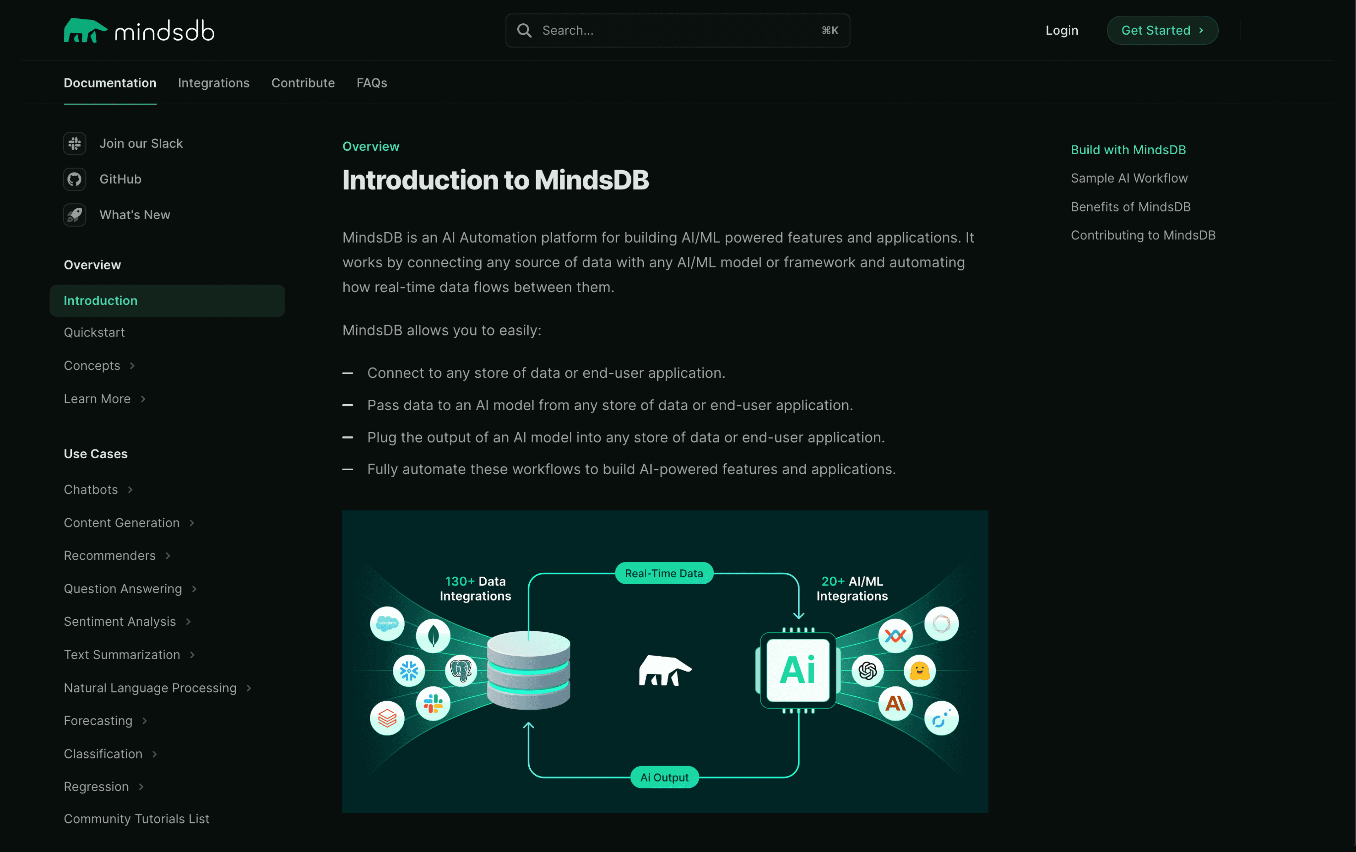Click the white bear icon in the diagram center

[665, 670]
